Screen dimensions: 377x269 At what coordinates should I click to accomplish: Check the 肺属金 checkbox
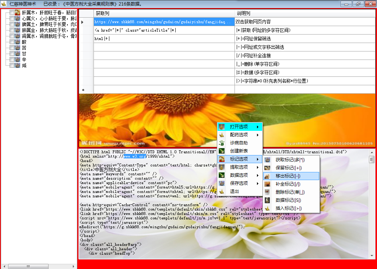tap(11, 30)
